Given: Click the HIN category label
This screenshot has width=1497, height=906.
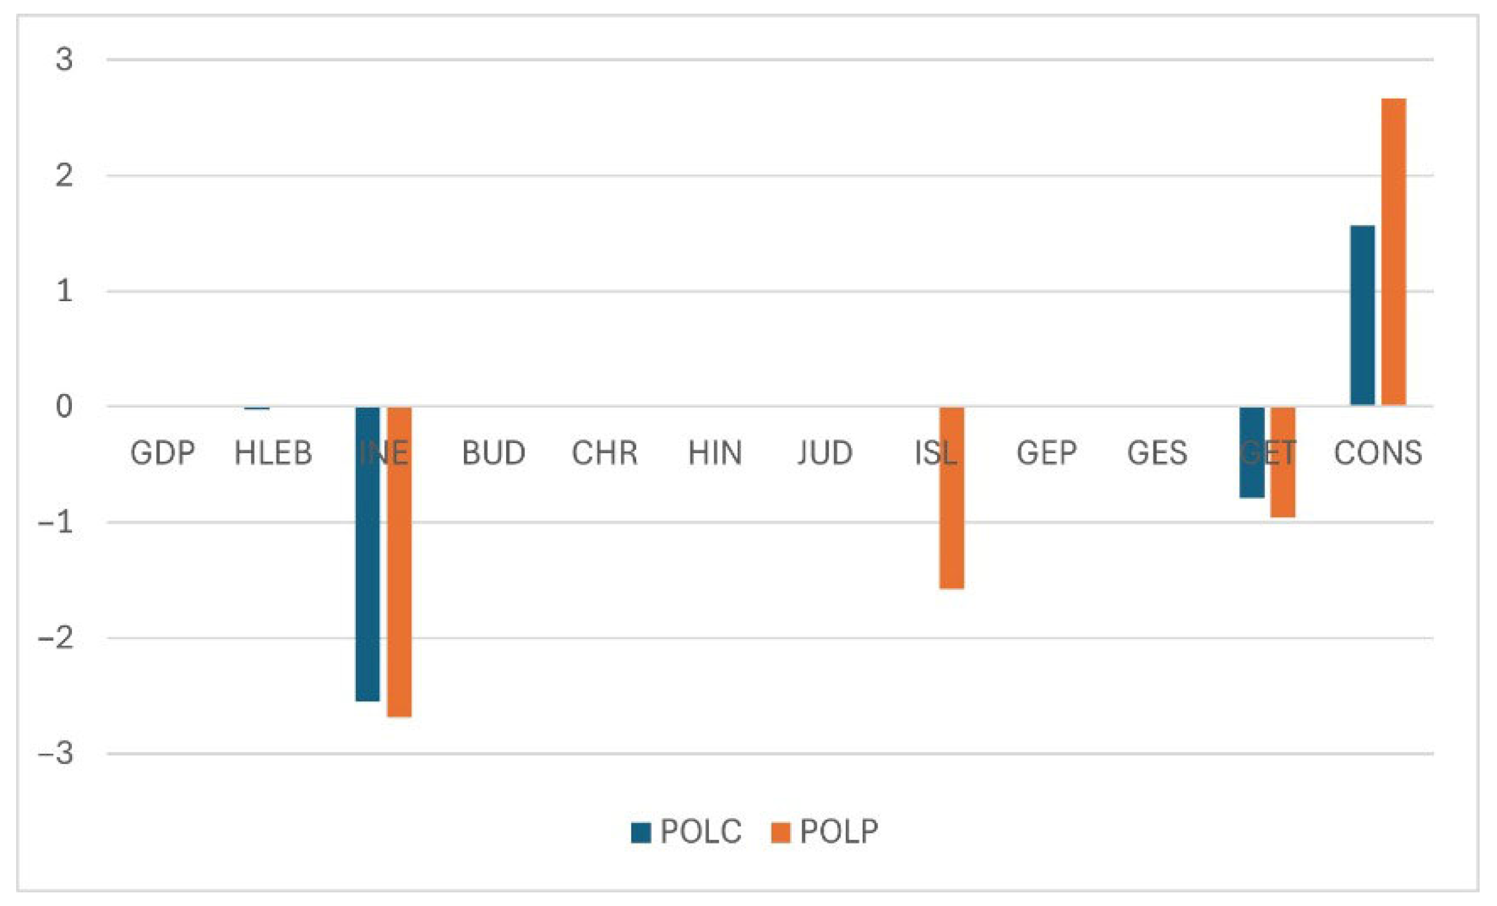Looking at the screenshot, I should click(x=715, y=453).
